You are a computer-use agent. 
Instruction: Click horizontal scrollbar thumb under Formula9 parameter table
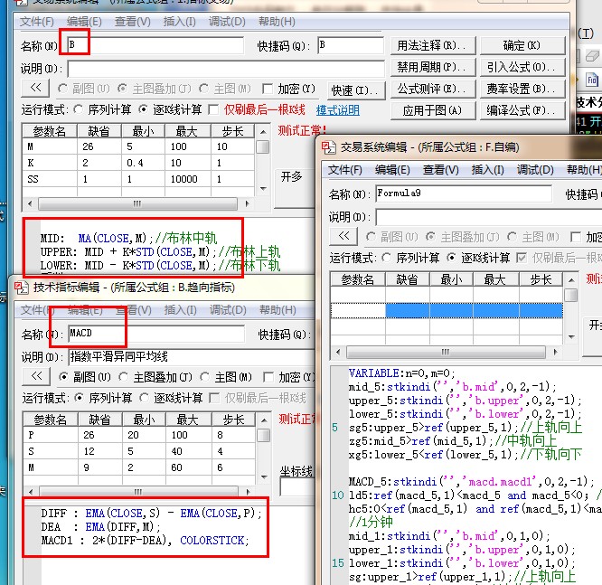446,352
